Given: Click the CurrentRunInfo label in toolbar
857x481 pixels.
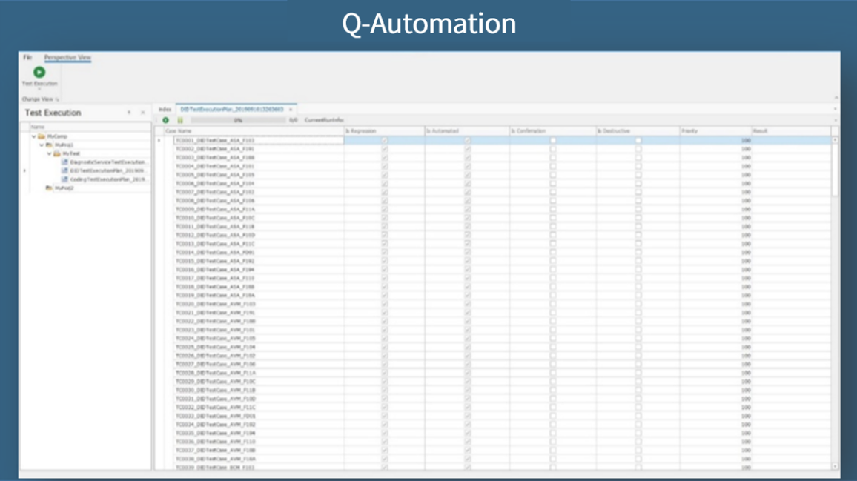Looking at the screenshot, I should click(x=324, y=120).
